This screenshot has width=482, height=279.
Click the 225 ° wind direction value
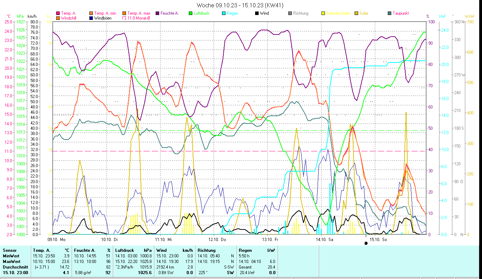click(x=203, y=273)
